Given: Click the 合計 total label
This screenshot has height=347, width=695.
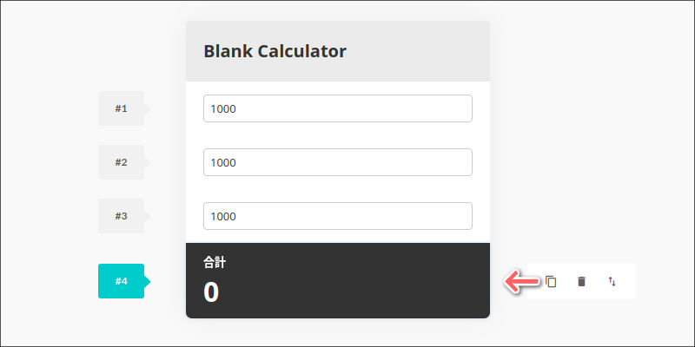Looking at the screenshot, I should coord(215,261).
